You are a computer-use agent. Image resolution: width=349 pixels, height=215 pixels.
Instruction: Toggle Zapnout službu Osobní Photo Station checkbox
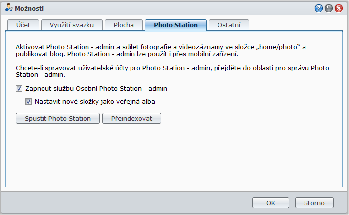pyautogui.click(x=19, y=89)
